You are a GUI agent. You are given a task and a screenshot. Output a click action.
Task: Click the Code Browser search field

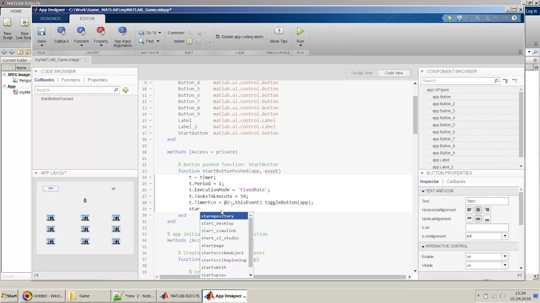77,90
